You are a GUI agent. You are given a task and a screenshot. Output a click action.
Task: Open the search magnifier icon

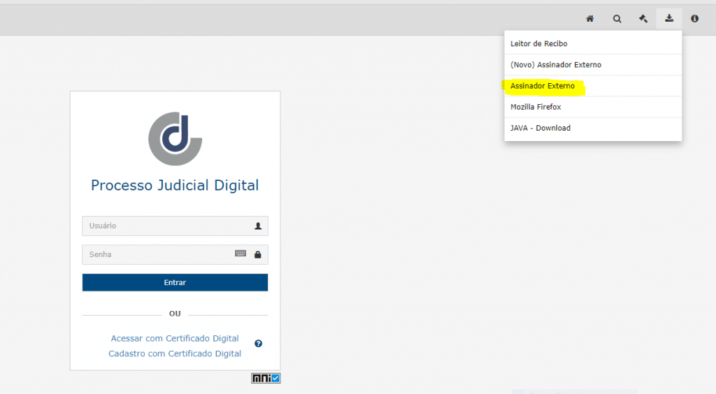click(x=617, y=19)
